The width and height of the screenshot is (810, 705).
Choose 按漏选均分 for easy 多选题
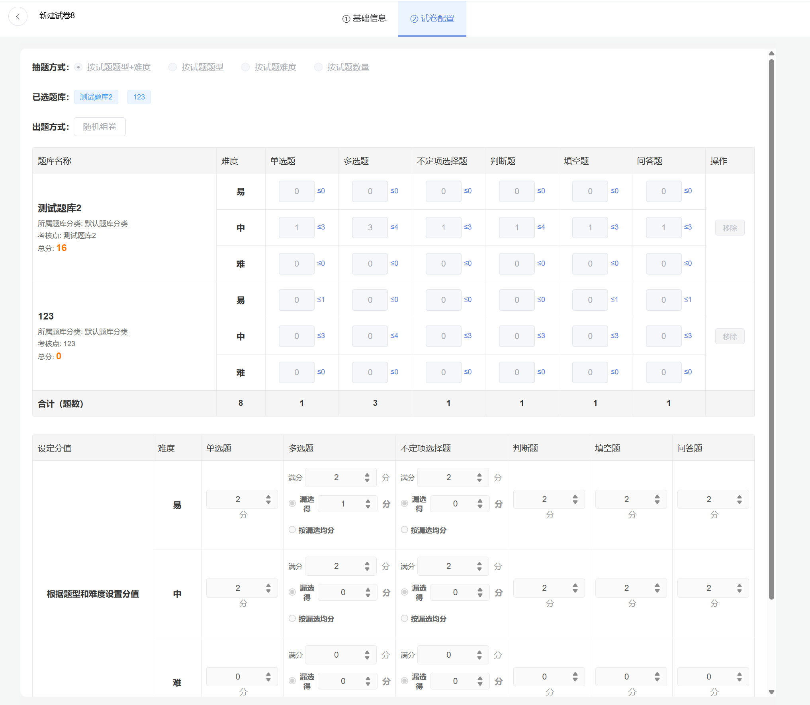[292, 530]
